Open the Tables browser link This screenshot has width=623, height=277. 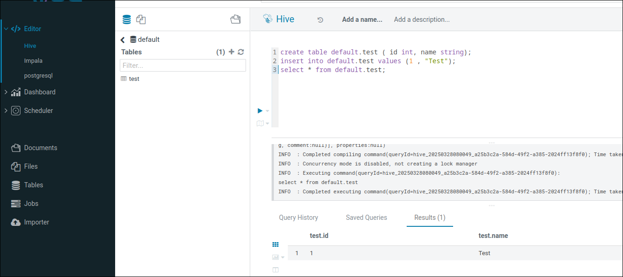33,185
